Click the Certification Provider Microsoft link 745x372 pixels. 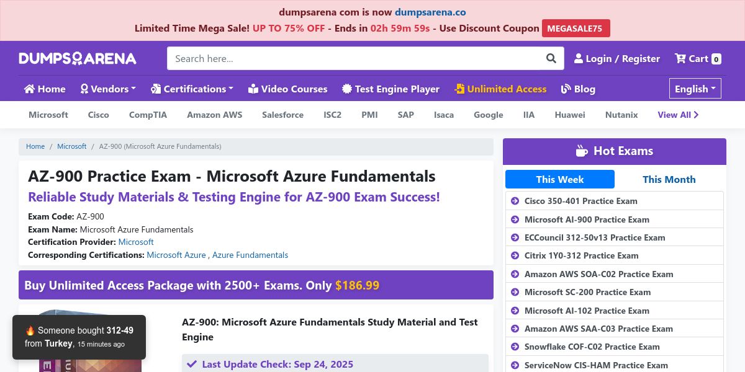[x=136, y=242]
